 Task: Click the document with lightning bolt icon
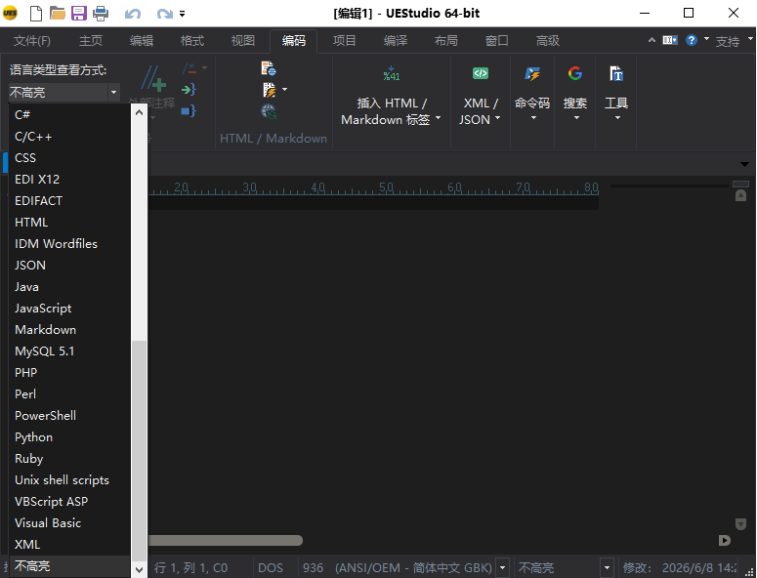[x=269, y=90]
